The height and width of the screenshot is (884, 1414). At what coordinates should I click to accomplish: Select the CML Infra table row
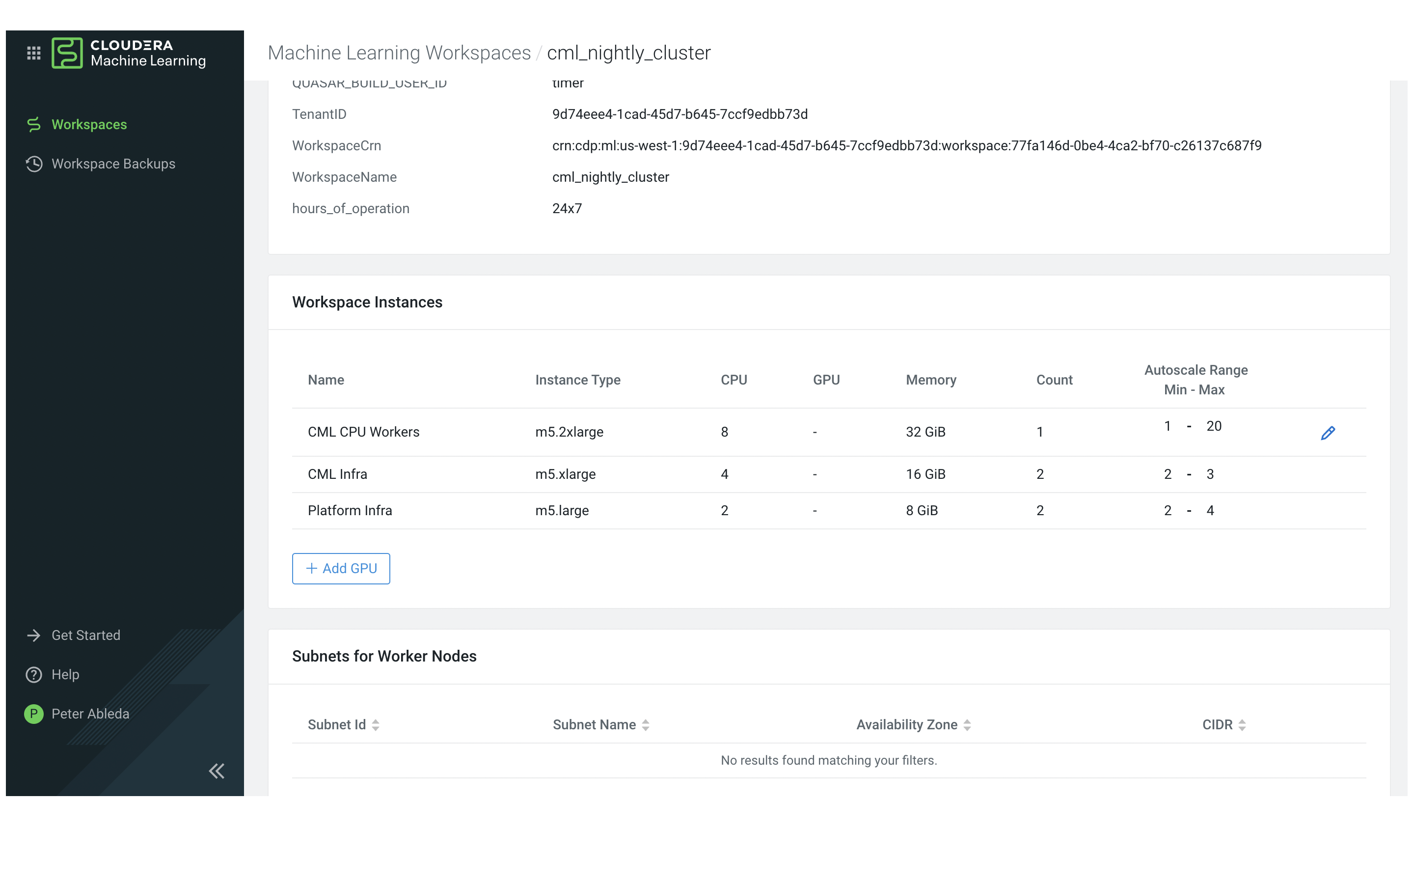click(701, 473)
